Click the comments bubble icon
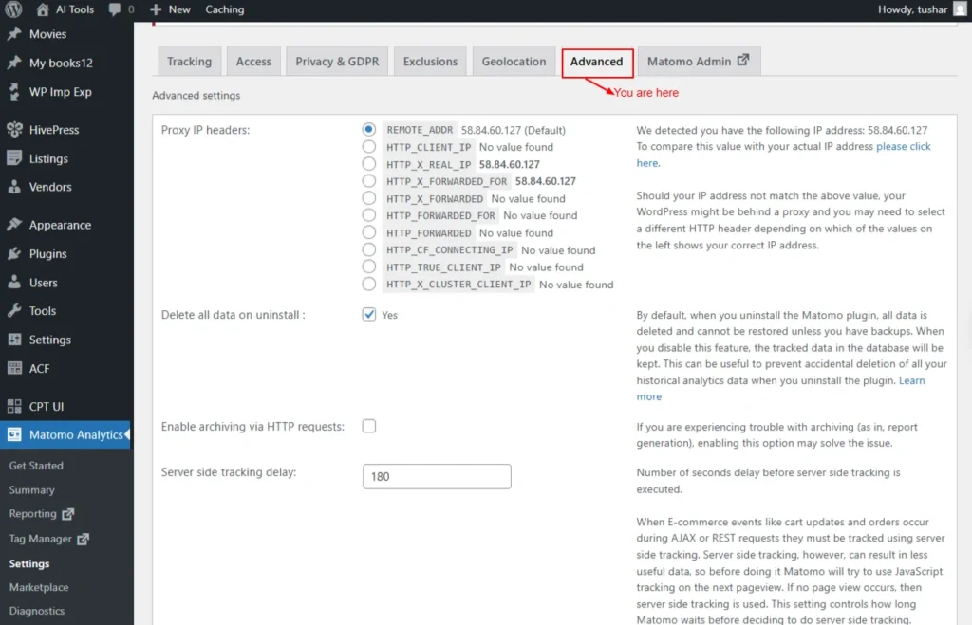 tap(115, 9)
